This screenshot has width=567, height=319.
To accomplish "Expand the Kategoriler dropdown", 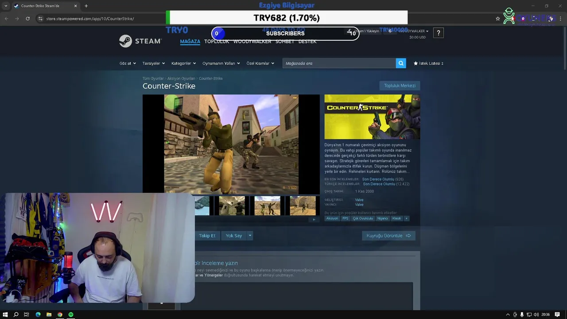I will [x=183, y=63].
